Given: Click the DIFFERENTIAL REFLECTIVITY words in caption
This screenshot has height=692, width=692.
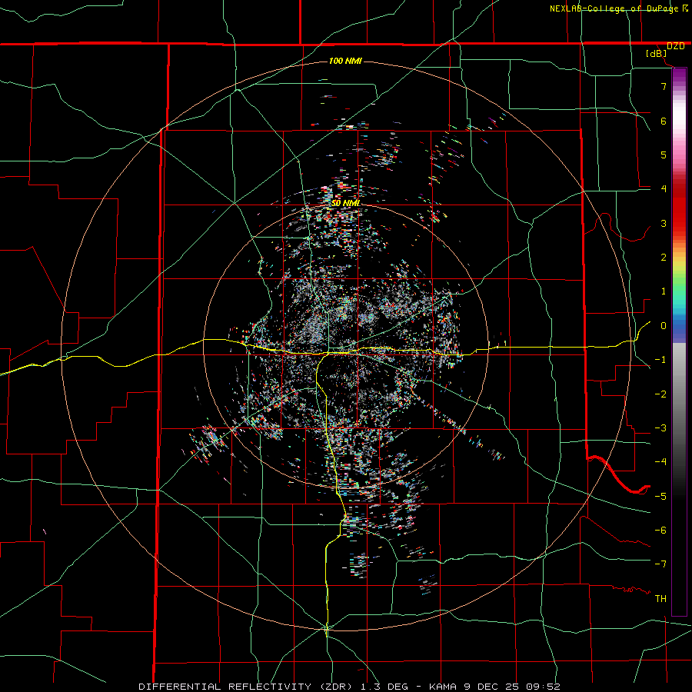Looking at the screenshot, I should pos(225,687).
